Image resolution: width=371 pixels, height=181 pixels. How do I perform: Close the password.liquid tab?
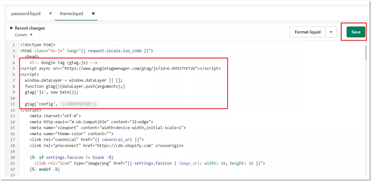[x=50, y=13]
